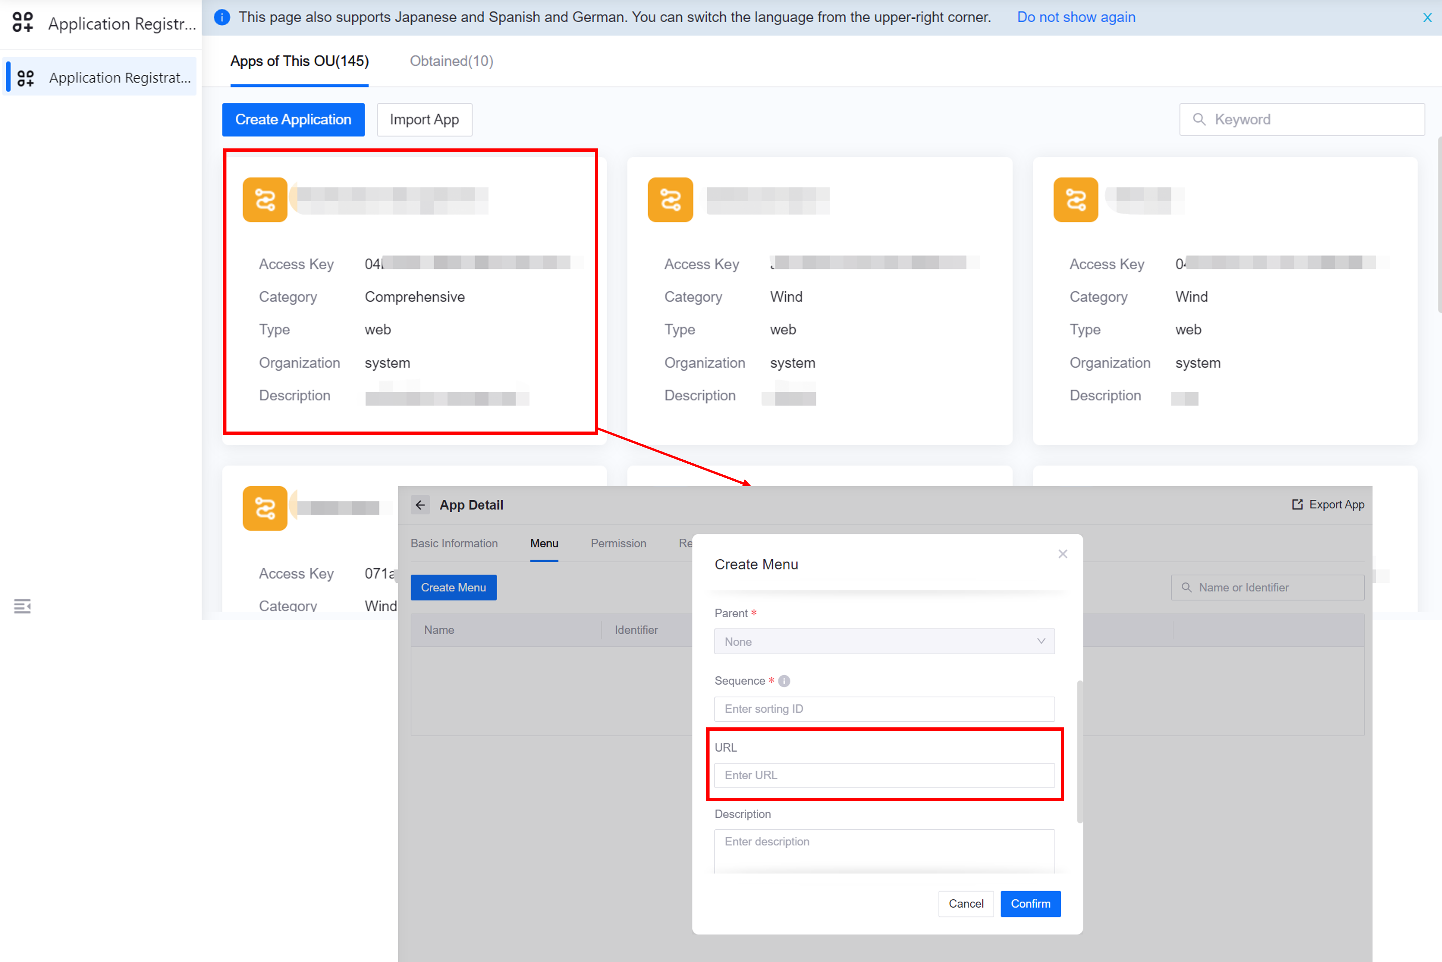1442x962 pixels.
Task: Dismiss the language info banner
Action: pos(1427,18)
